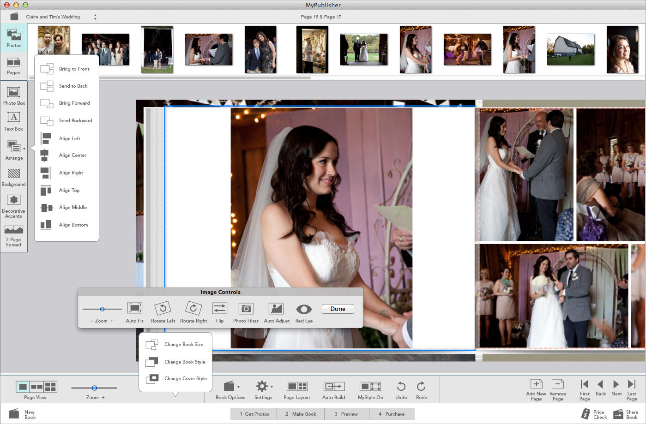Open Price Check
This screenshot has width=646, height=424.
pos(594,414)
